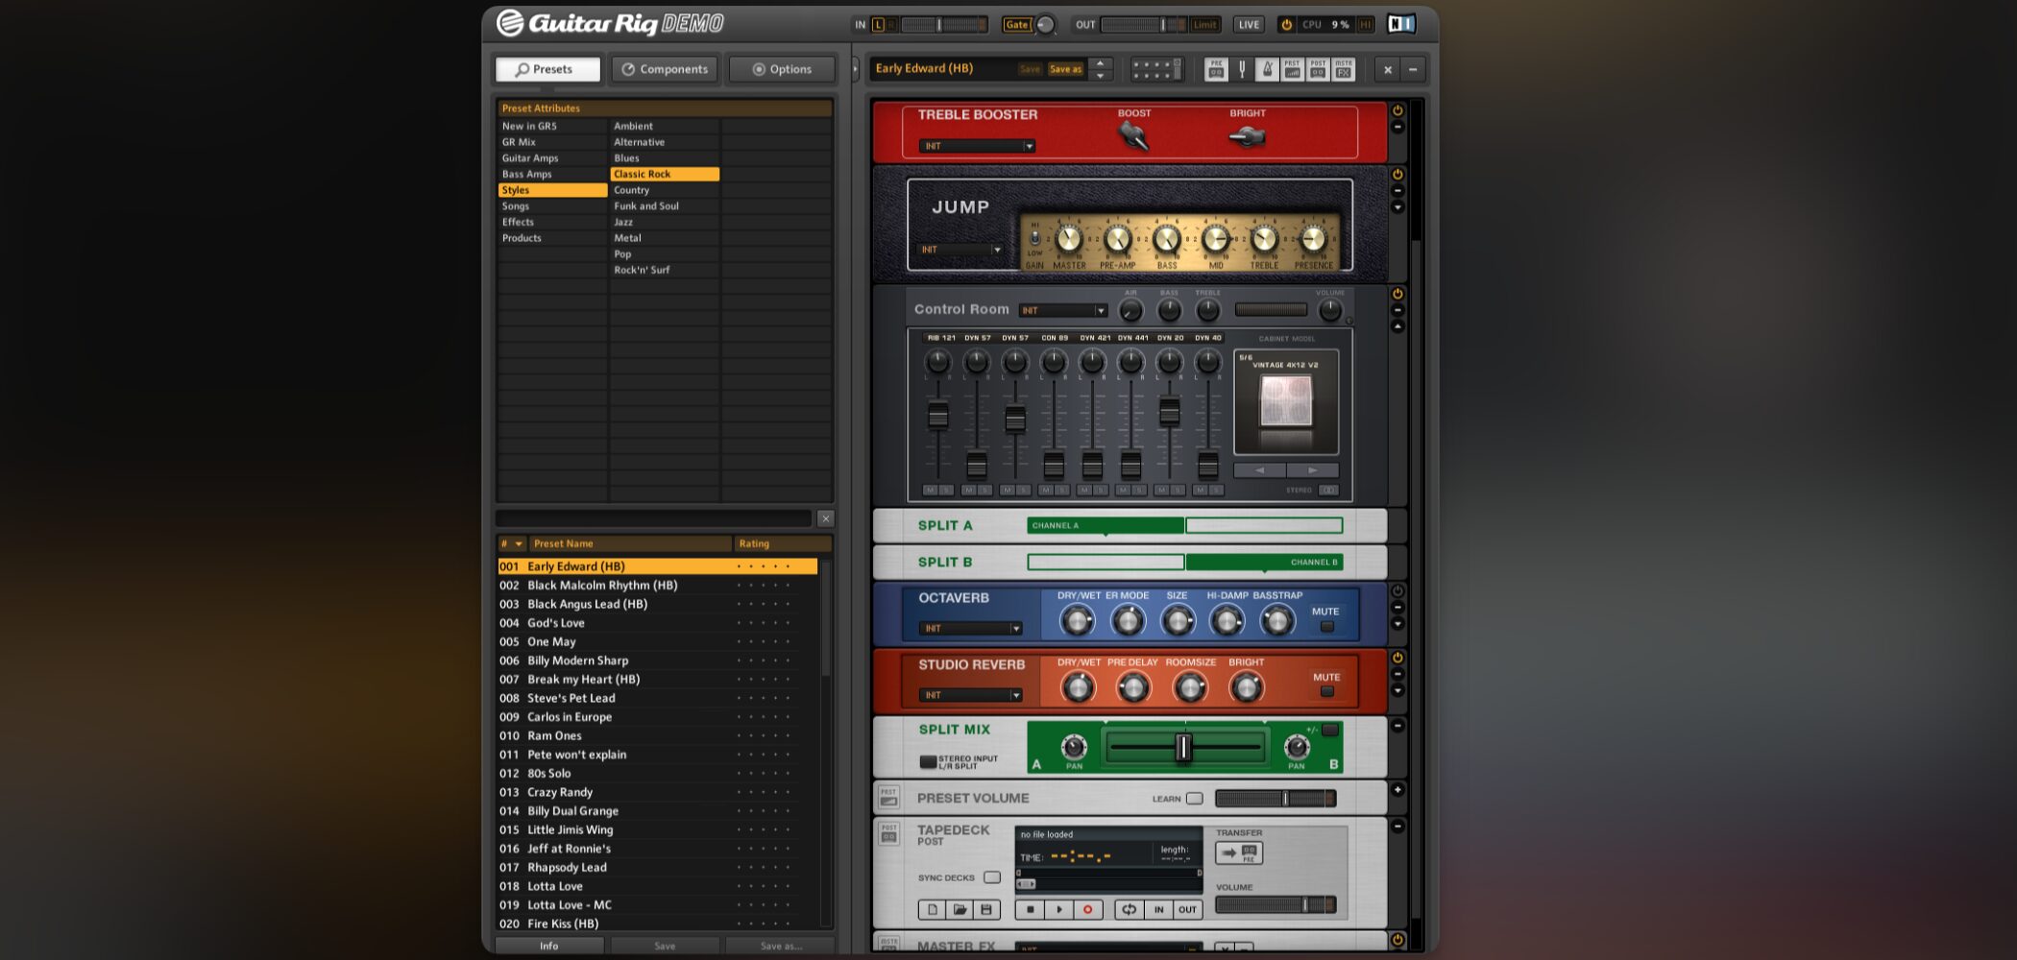Set the Tapedeck loop OUT point

coord(1187,909)
